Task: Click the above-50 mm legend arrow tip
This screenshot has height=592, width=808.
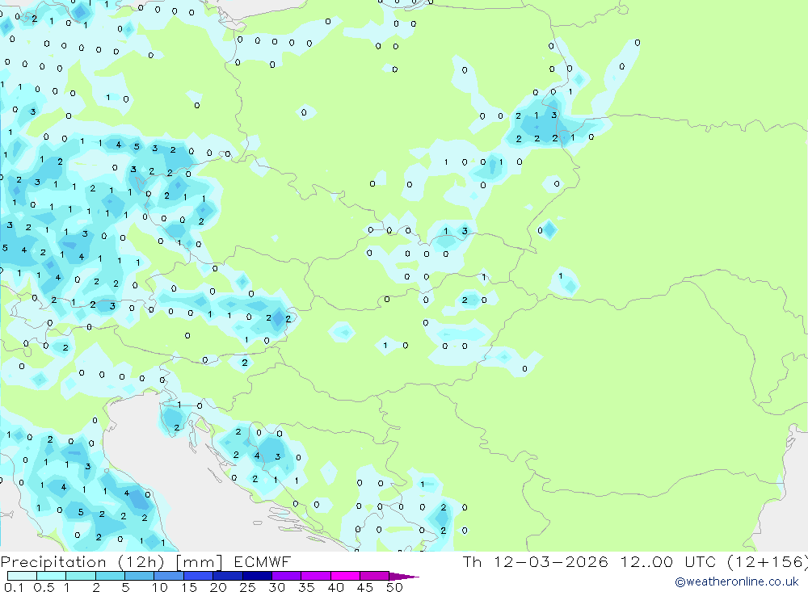Action: (x=405, y=577)
